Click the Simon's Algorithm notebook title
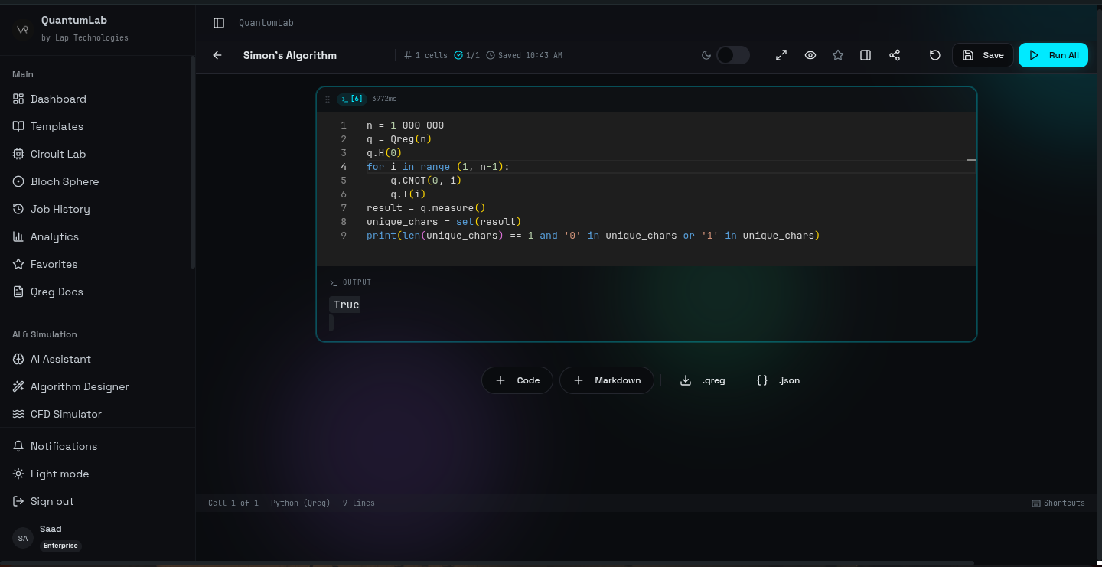The width and height of the screenshot is (1102, 567). pos(290,55)
